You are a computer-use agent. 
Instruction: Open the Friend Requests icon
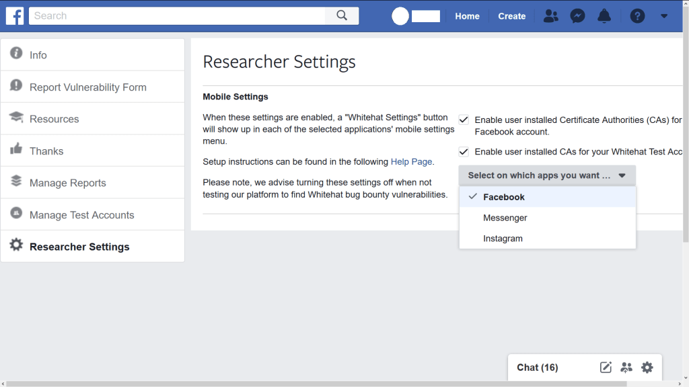550,16
